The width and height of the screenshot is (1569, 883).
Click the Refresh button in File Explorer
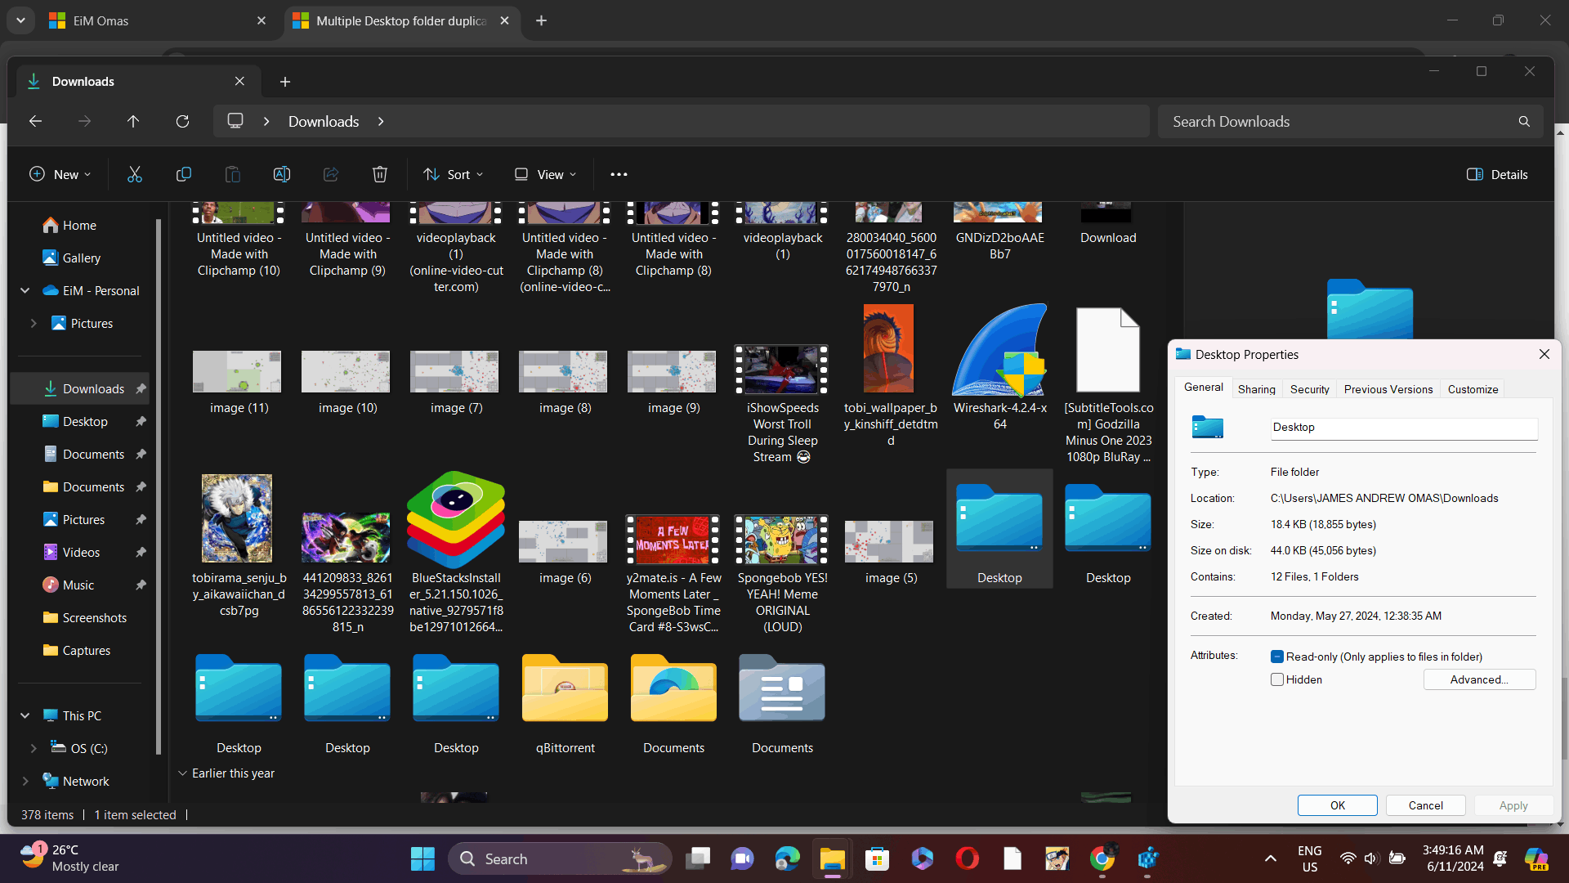(182, 121)
